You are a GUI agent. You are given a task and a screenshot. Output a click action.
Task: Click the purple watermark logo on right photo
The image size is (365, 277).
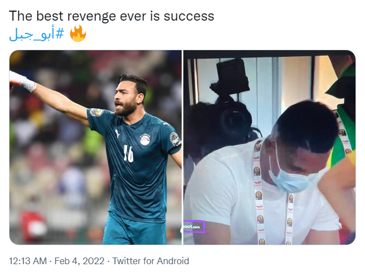click(x=194, y=227)
